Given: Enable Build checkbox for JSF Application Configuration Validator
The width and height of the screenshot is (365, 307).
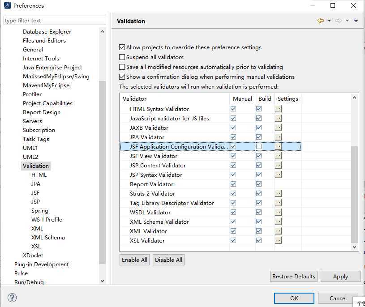Looking at the screenshot, I should pyautogui.click(x=258, y=146).
